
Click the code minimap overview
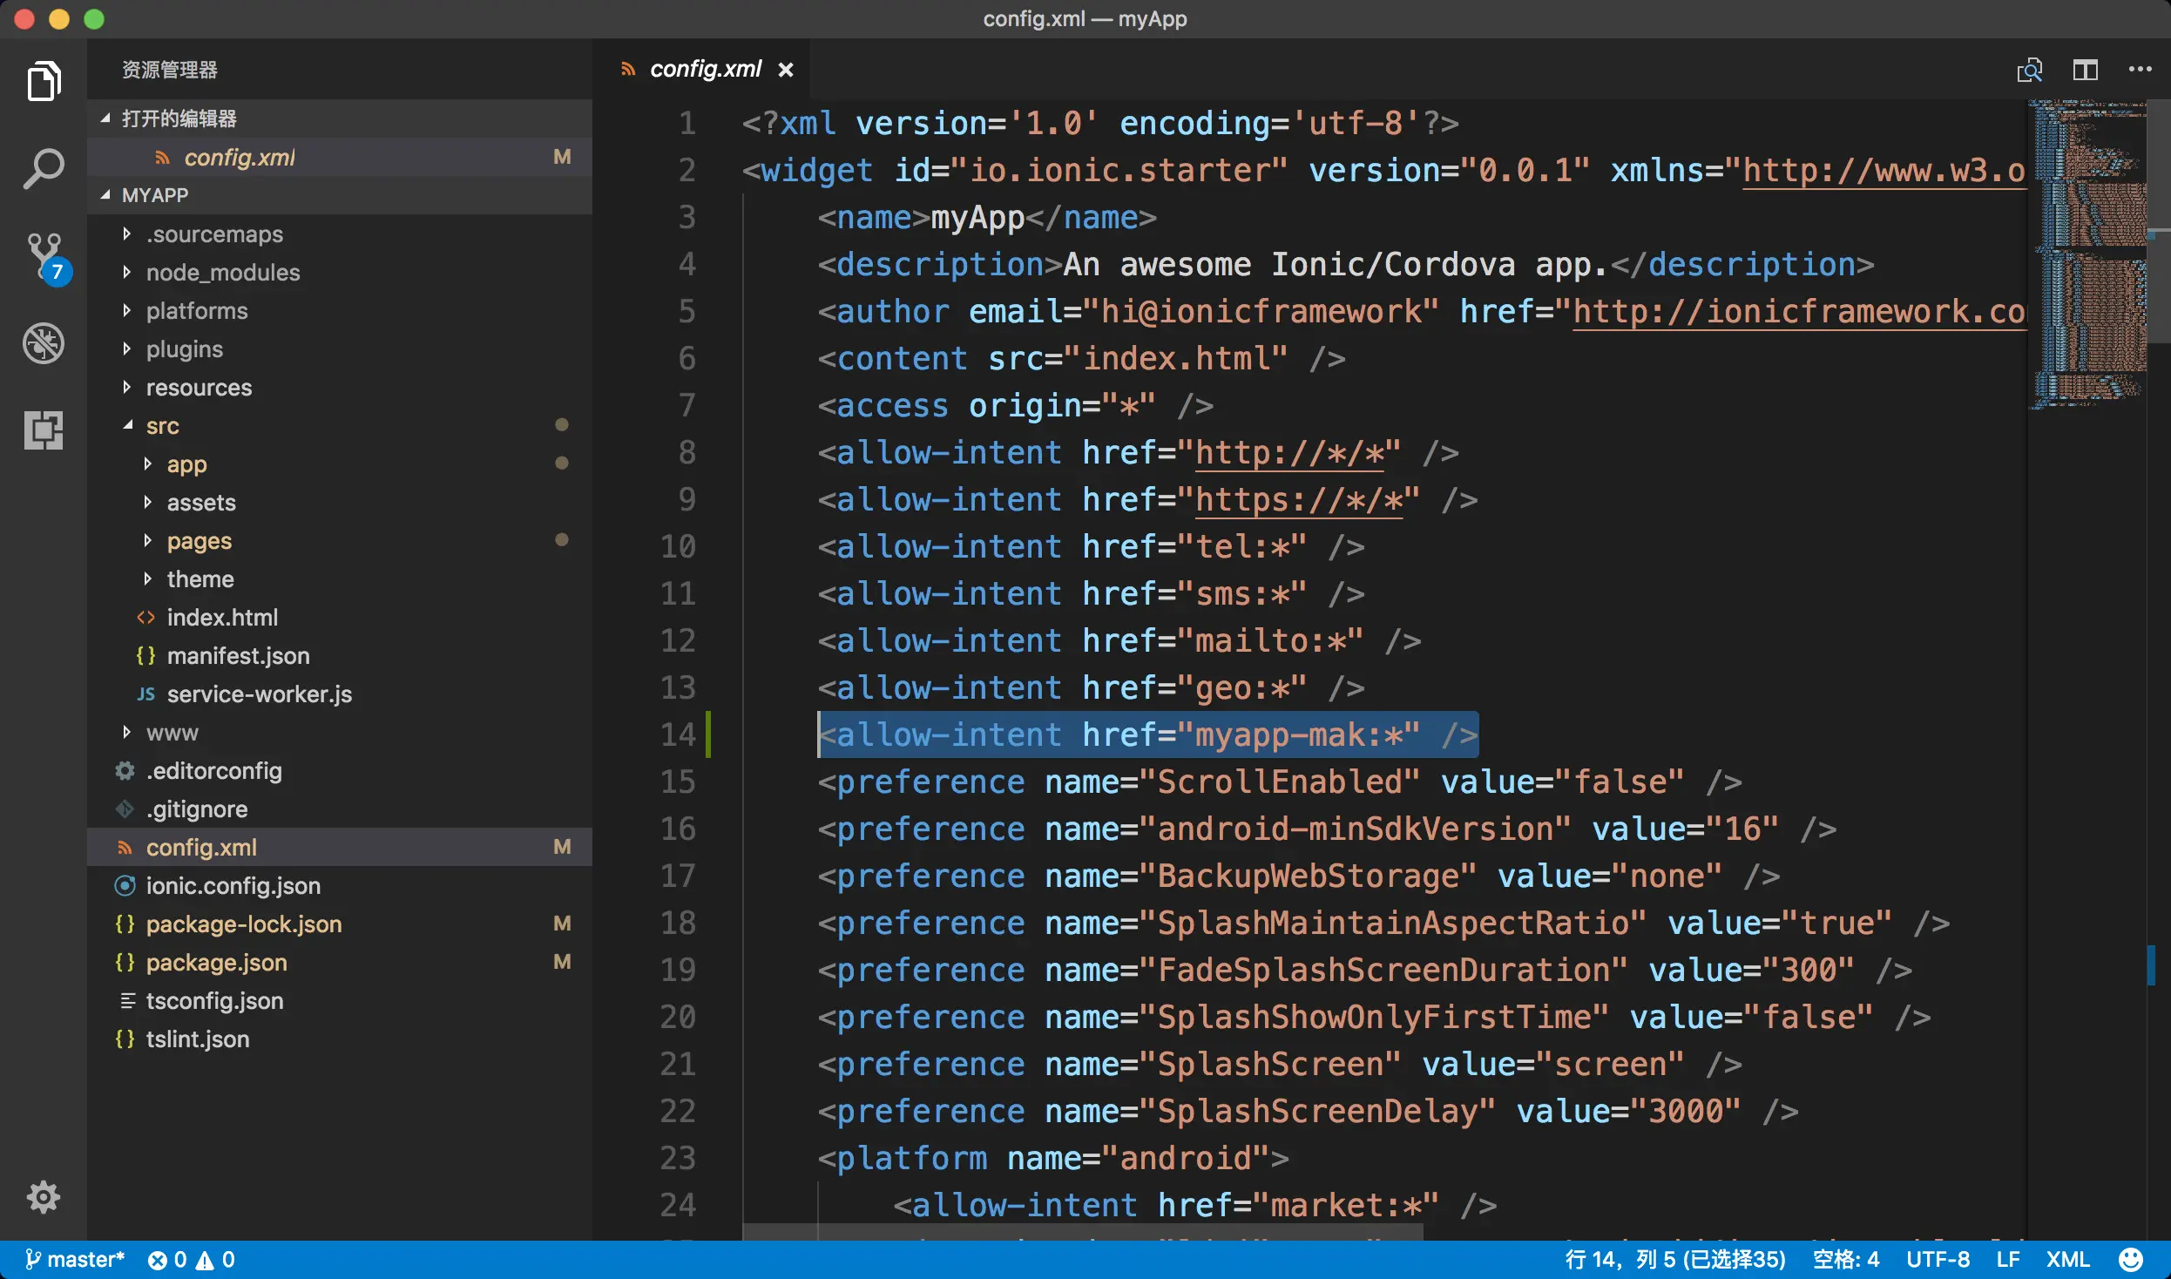(2087, 254)
